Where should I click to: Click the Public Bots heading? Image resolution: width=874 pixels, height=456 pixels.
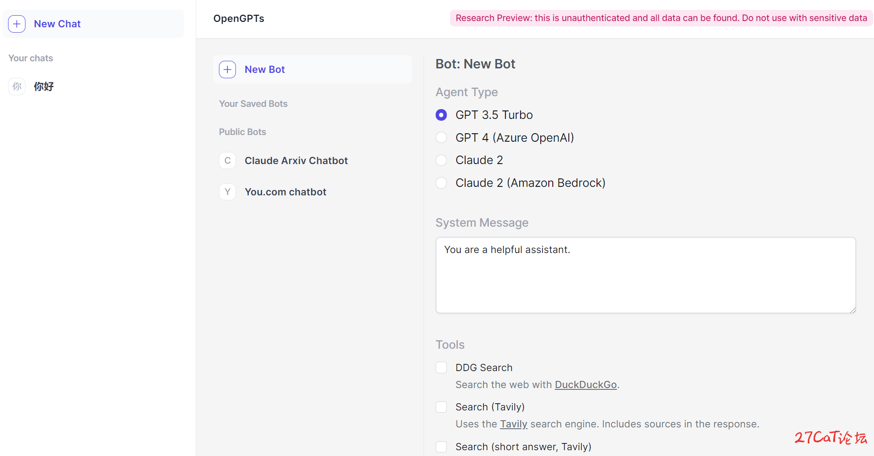coord(243,132)
